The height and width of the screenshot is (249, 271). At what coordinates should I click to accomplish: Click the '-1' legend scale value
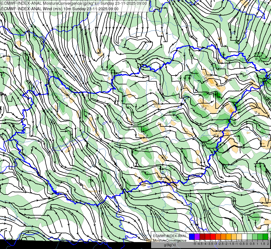236,244
